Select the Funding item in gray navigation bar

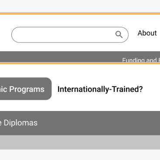click(x=141, y=60)
